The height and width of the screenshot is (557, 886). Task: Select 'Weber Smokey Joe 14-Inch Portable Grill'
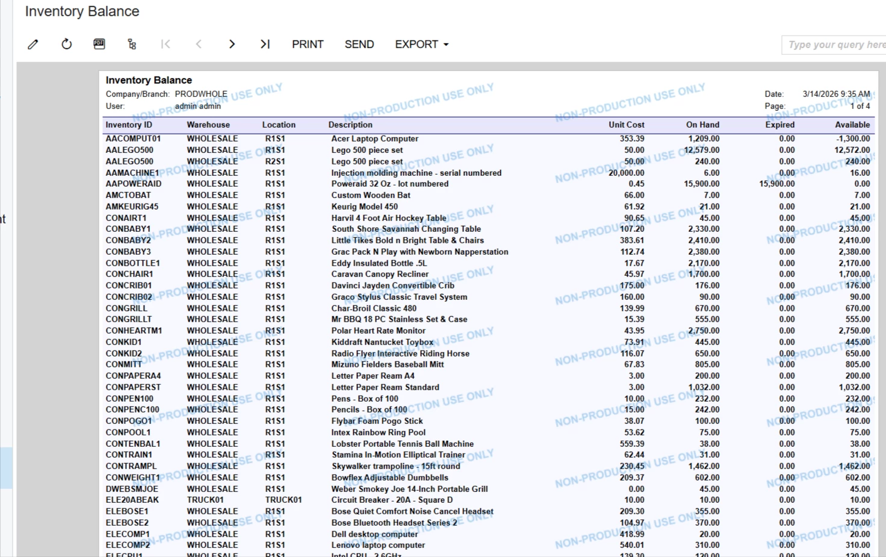coord(409,489)
